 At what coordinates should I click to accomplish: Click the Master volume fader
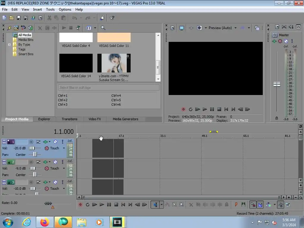tap(277, 84)
